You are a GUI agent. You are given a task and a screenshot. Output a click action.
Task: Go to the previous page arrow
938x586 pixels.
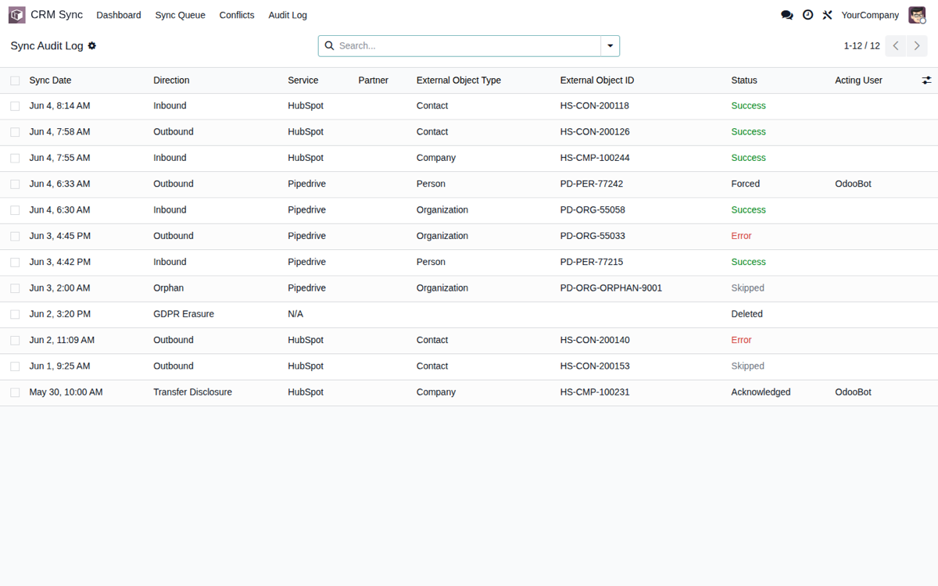point(897,46)
